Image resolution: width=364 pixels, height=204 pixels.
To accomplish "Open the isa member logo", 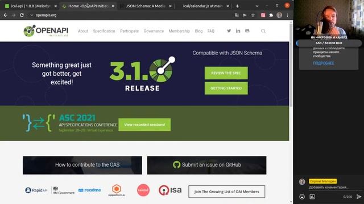I will click(x=170, y=190).
